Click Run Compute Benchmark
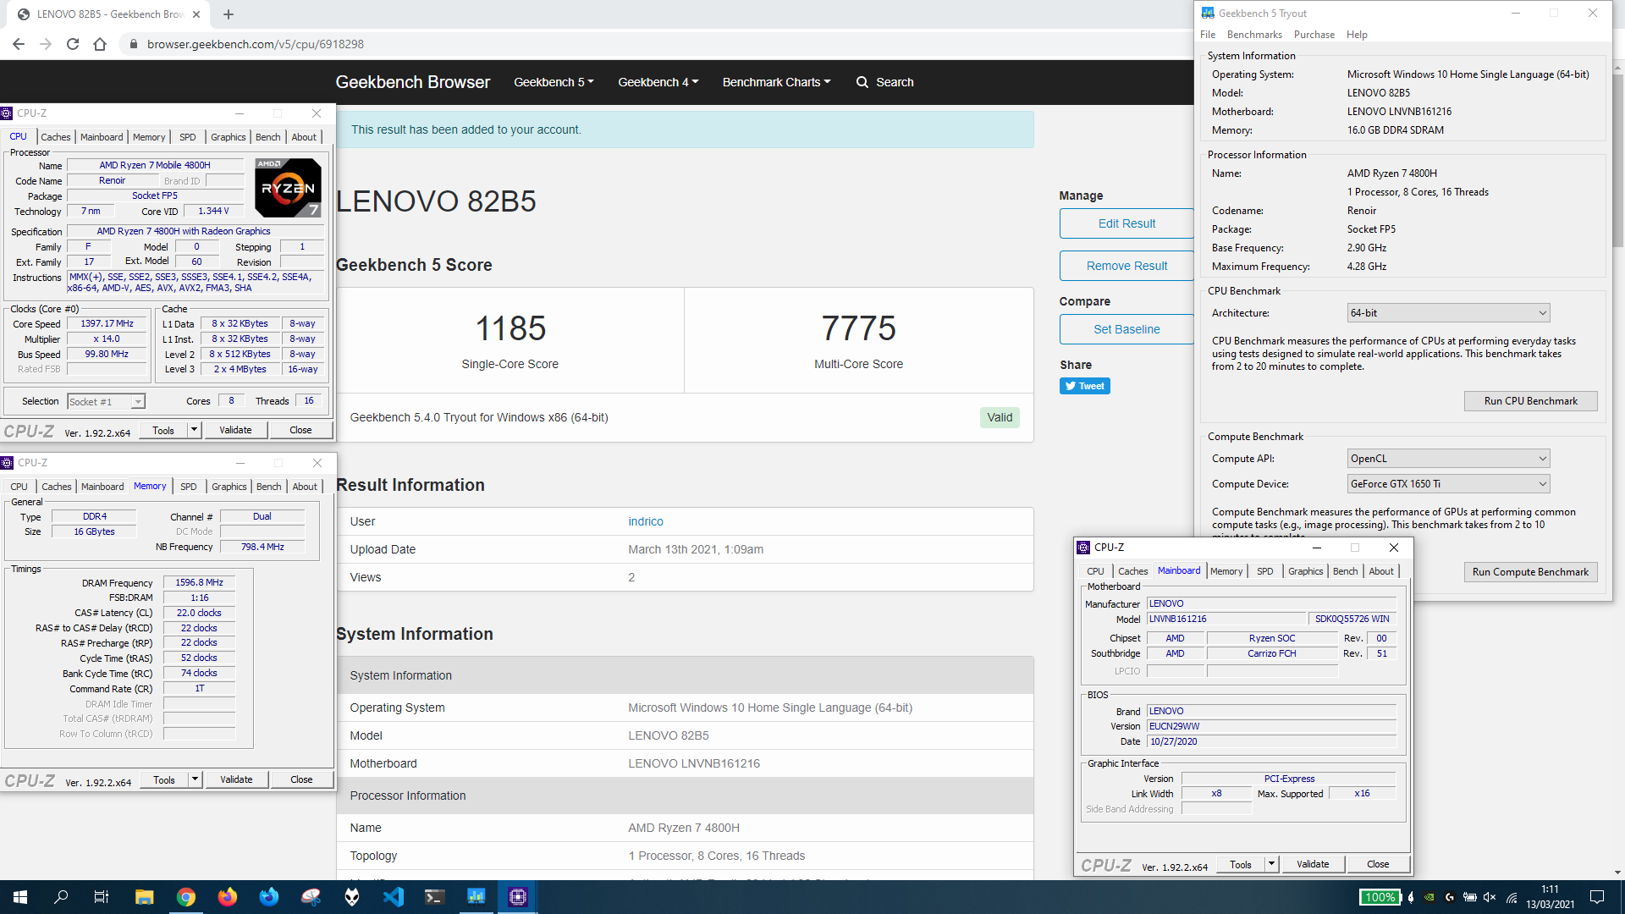Viewport: 1625px width, 914px height. click(x=1530, y=572)
